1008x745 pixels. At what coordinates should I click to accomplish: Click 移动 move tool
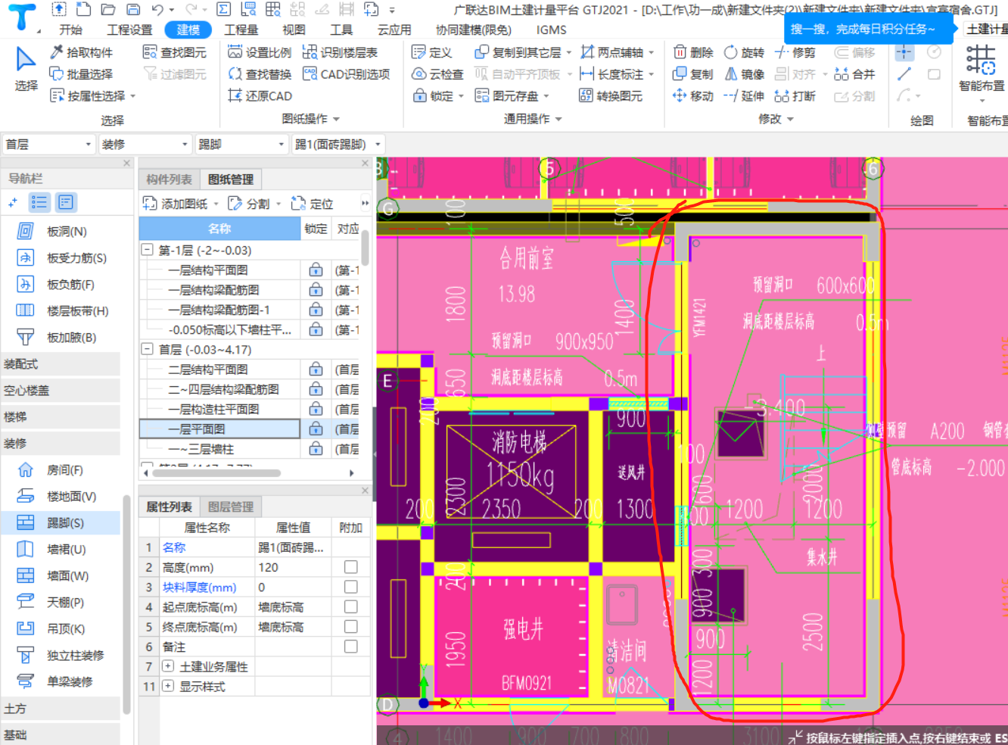point(693,96)
